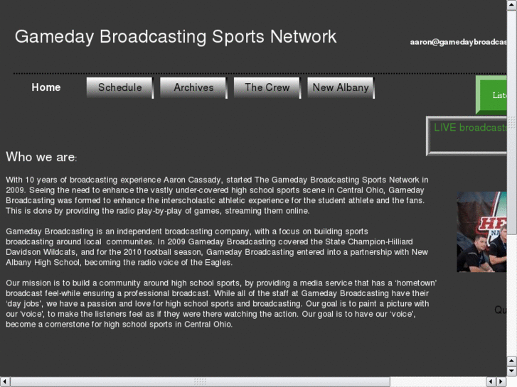
Task: Open the Home navigation item
Action: [x=46, y=87]
